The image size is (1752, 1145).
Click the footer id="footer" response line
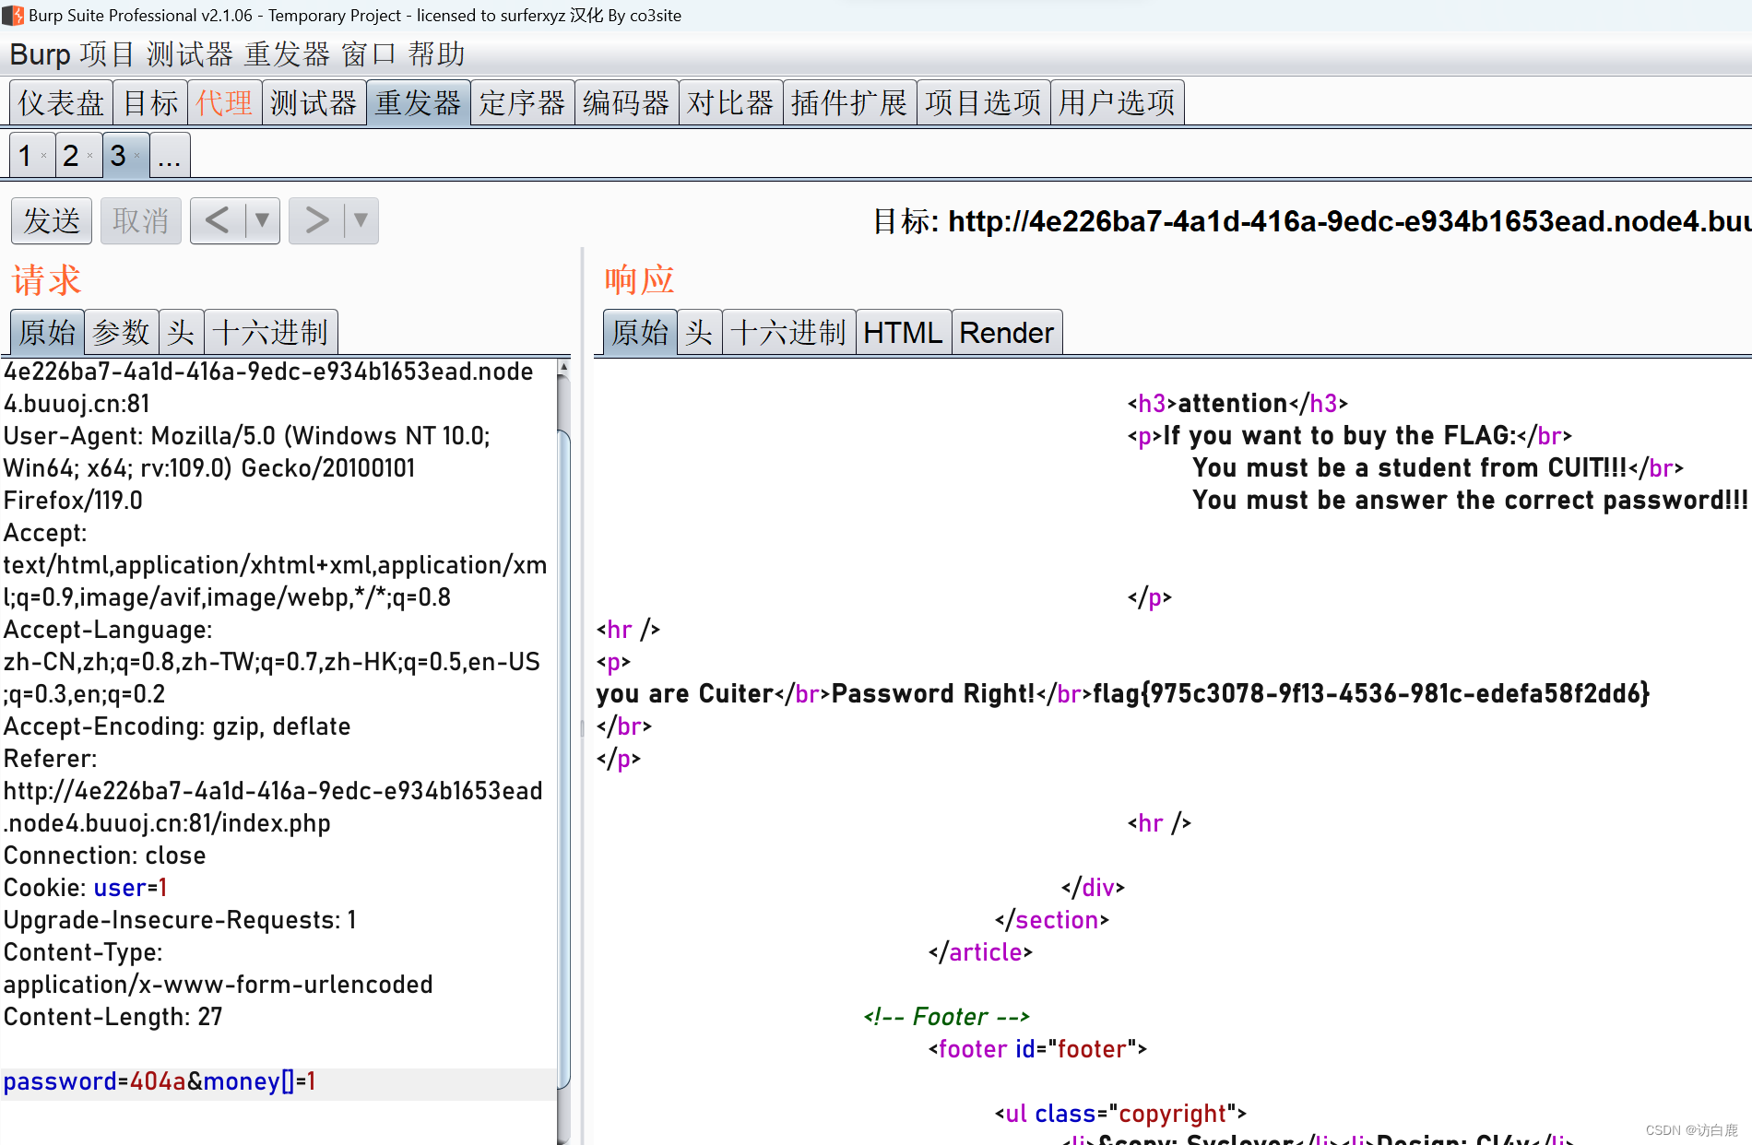(x=1037, y=1049)
